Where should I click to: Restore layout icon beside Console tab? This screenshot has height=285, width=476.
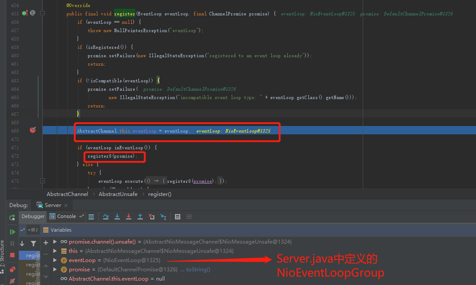(x=81, y=216)
